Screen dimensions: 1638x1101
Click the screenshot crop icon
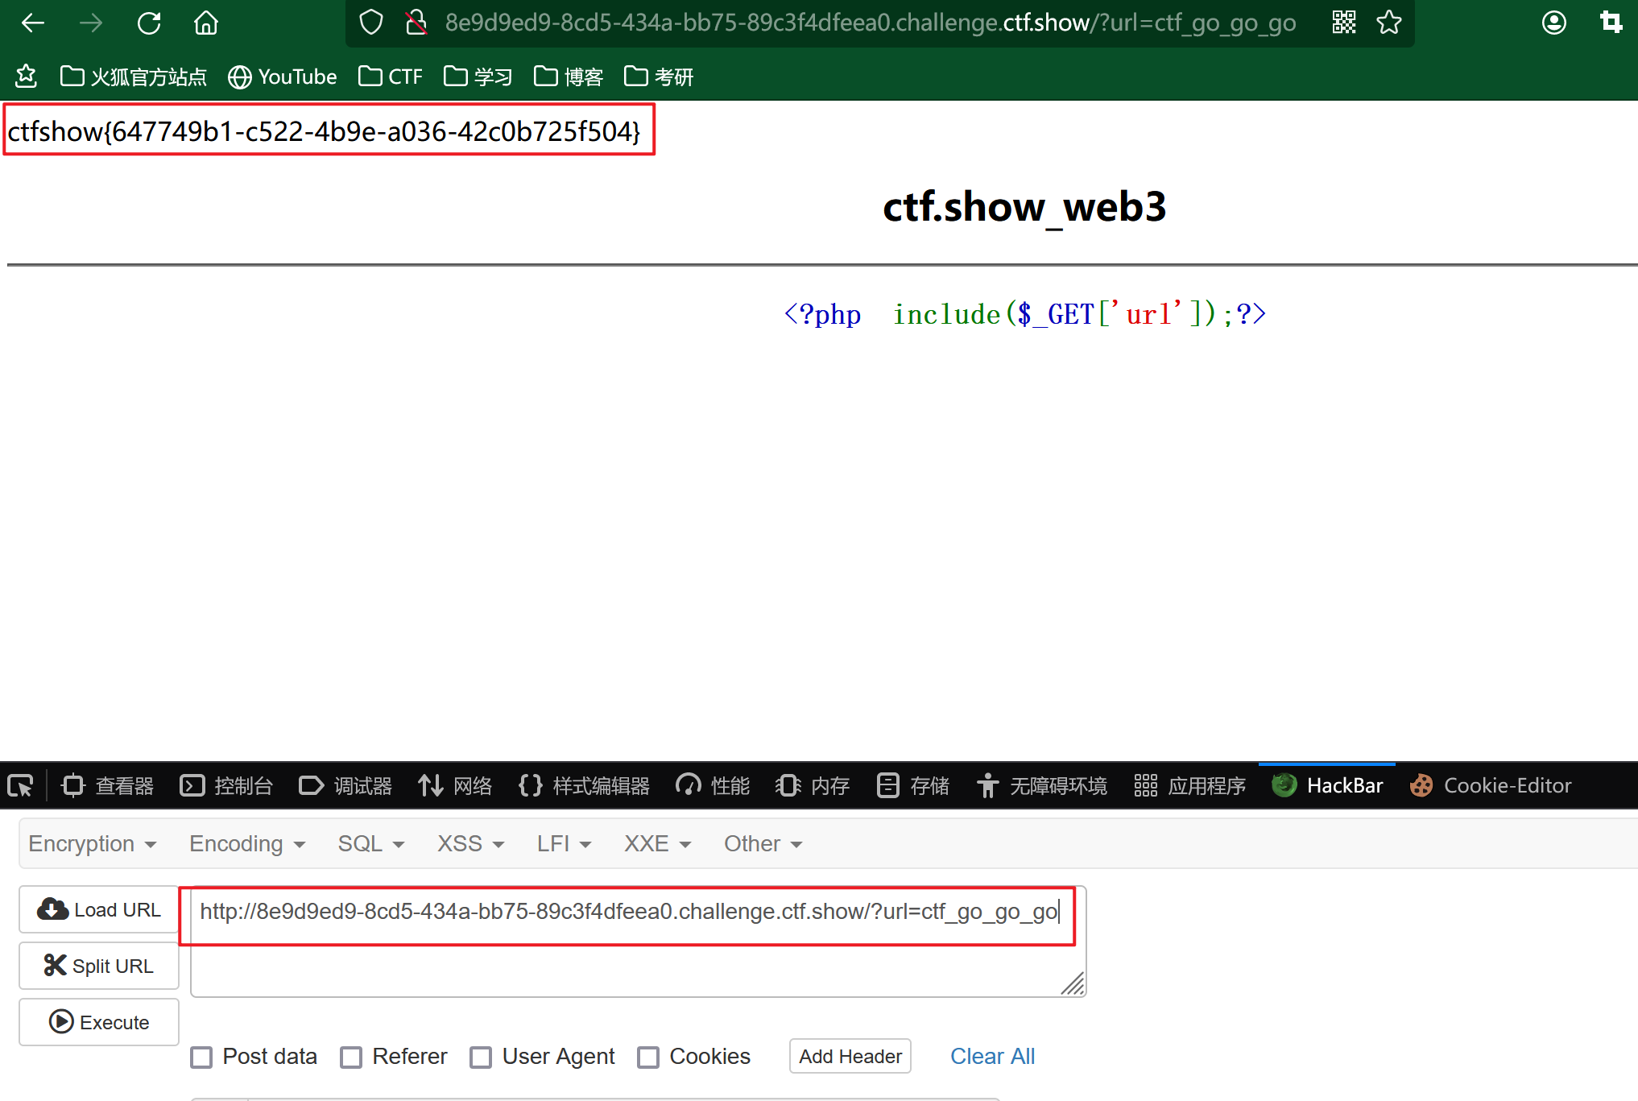(x=1611, y=23)
